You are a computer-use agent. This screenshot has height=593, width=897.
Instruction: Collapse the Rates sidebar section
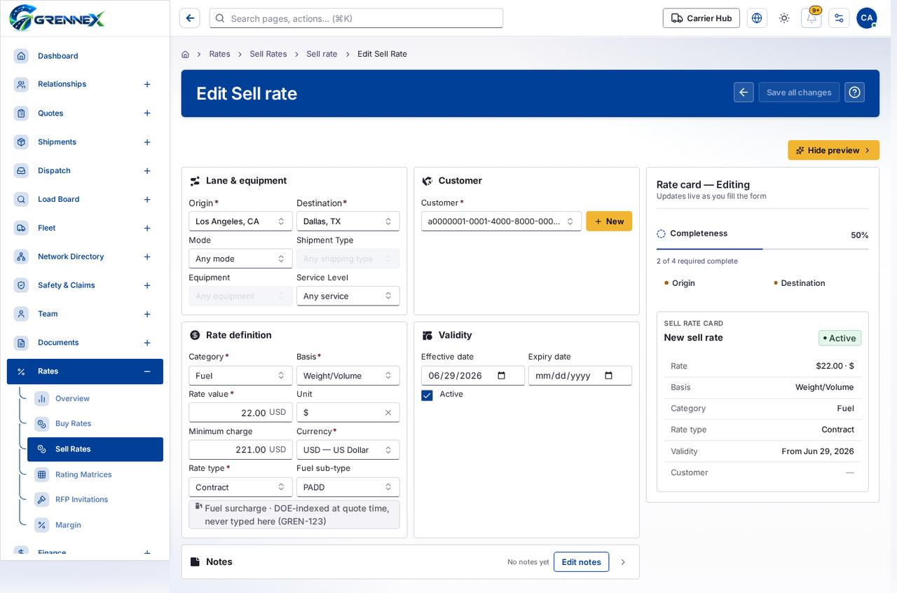click(x=147, y=372)
